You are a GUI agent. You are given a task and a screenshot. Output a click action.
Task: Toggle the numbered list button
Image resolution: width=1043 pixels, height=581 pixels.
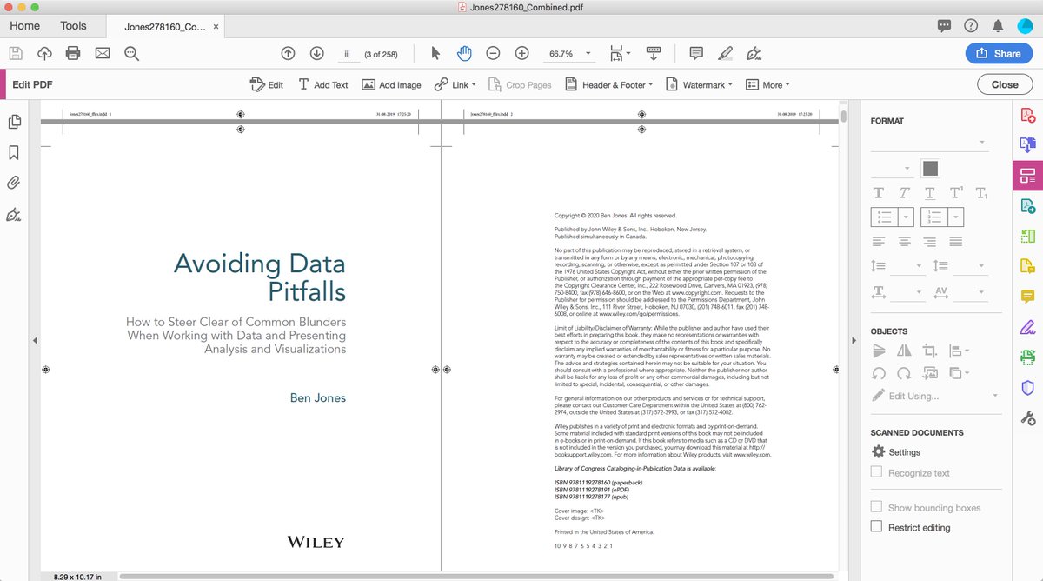click(x=935, y=217)
